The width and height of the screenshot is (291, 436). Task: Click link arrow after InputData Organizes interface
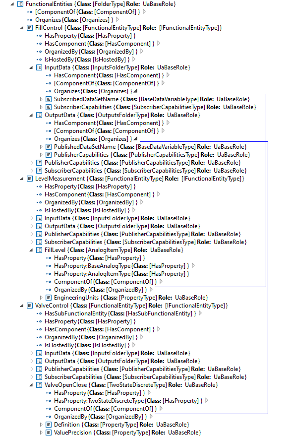(136, 91)
